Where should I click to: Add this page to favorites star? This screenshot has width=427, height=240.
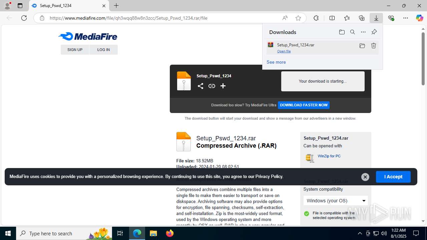[x=298, y=18]
